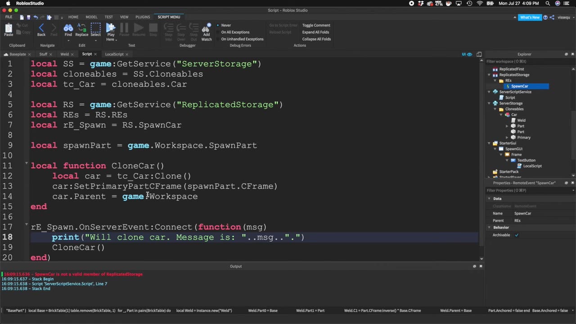The image size is (576, 324).
Task: Click the red SpawnCar error line in Output
Action: point(73,274)
